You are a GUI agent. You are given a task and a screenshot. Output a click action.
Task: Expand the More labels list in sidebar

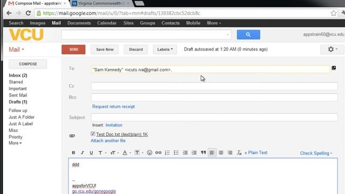[x=15, y=143]
